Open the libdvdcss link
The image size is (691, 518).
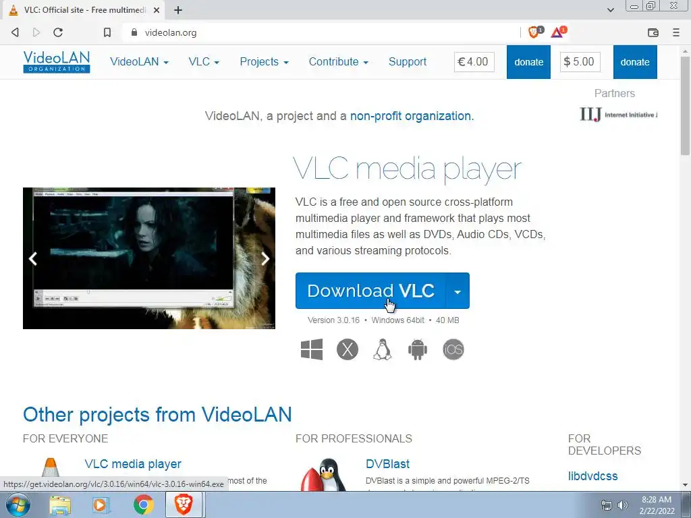click(592, 476)
